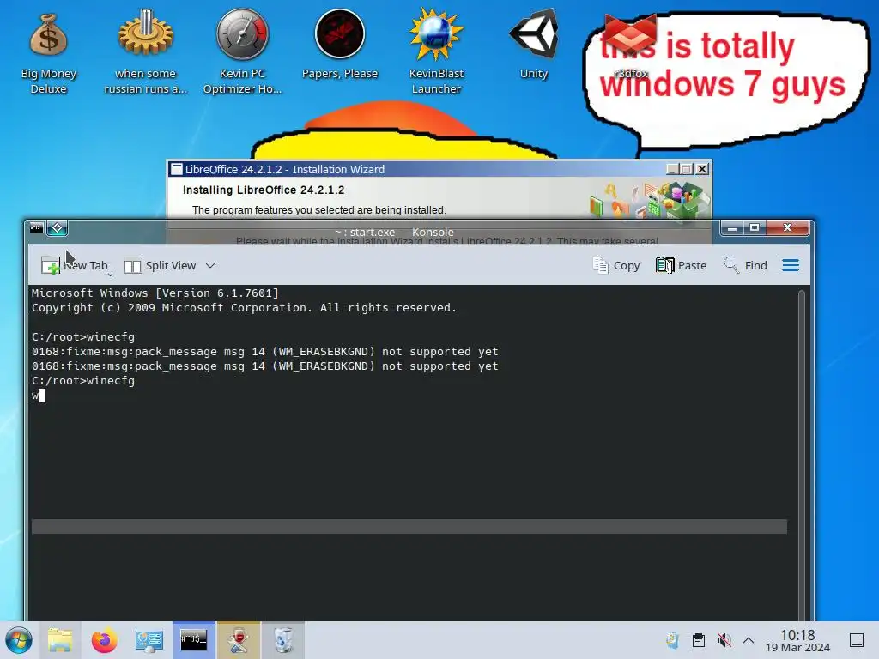Click the 'C:/root>winecfg' first command line
Viewport: 879px width, 659px height.
(83, 336)
